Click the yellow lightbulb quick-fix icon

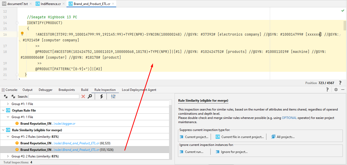pyautogui.click(x=22, y=34)
